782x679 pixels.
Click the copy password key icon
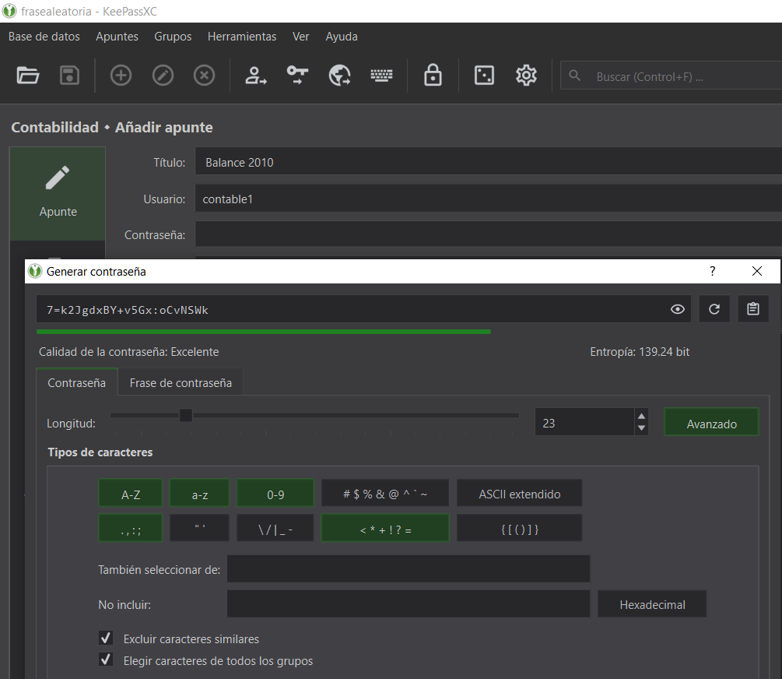(x=297, y=76)
